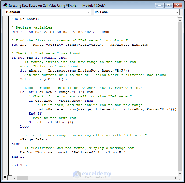The height and width of the screenshot is (183, 185).
Task: Click the "' Declare variables" comment
Action: [32, 27]
